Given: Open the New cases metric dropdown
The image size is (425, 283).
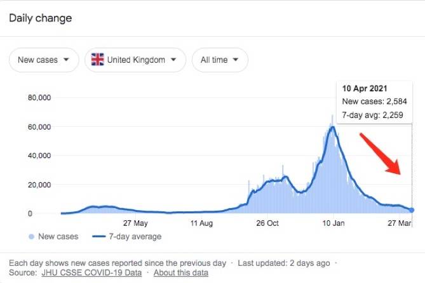Looking at the screenshot, I should 43,60.
